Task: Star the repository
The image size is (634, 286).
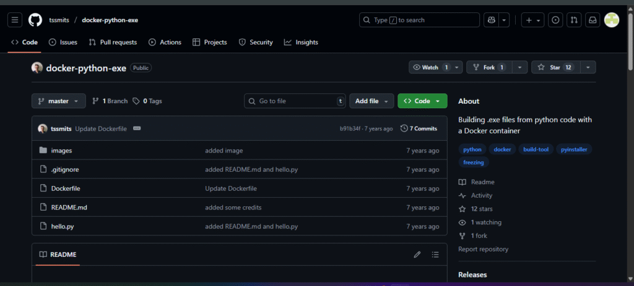Action: [x=556, y=67]
